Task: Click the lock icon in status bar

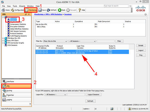Action: (x=130, y=109)
